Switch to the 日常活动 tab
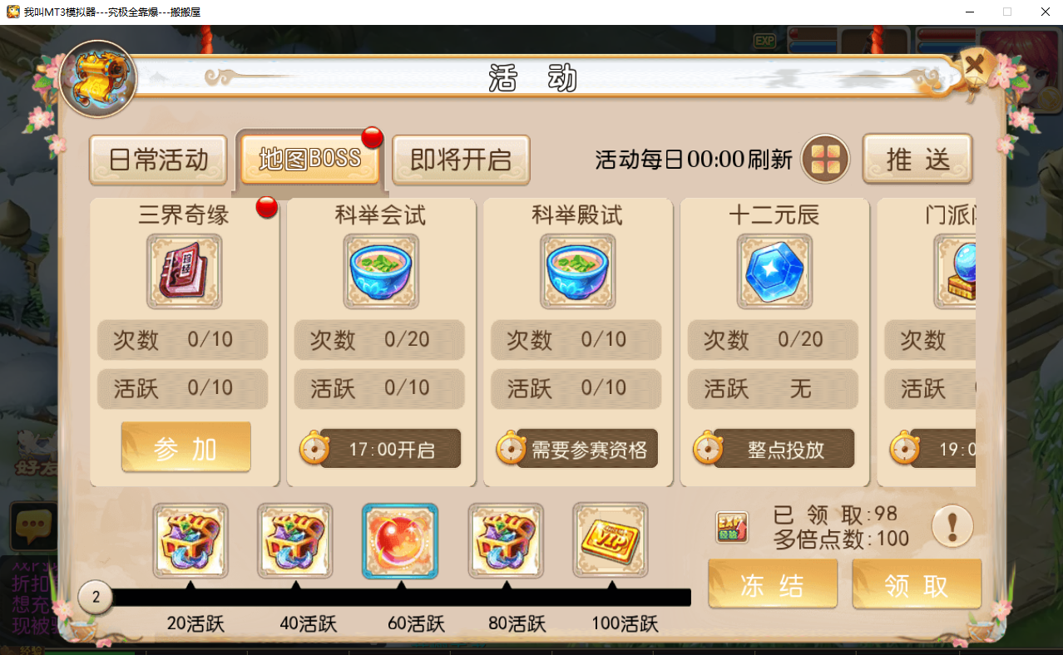The image size is (1063, 655). (x=158, y=160)
